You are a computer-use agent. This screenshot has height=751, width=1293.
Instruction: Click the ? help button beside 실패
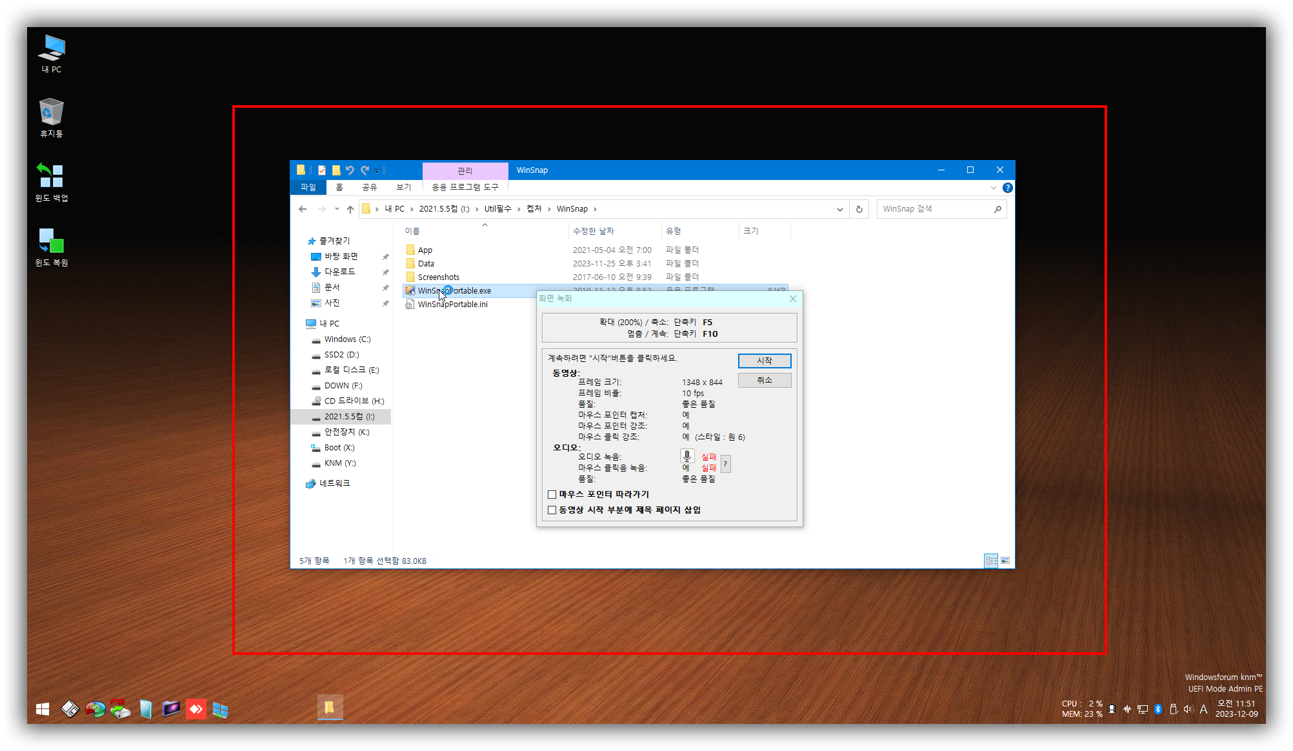(x=725, y=465)
